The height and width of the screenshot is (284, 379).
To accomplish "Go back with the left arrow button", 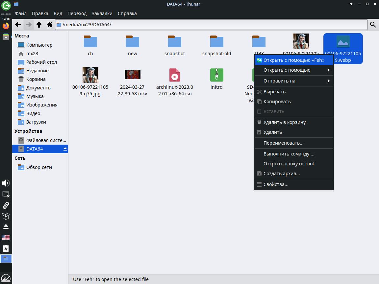I will [x=18, y=24].
